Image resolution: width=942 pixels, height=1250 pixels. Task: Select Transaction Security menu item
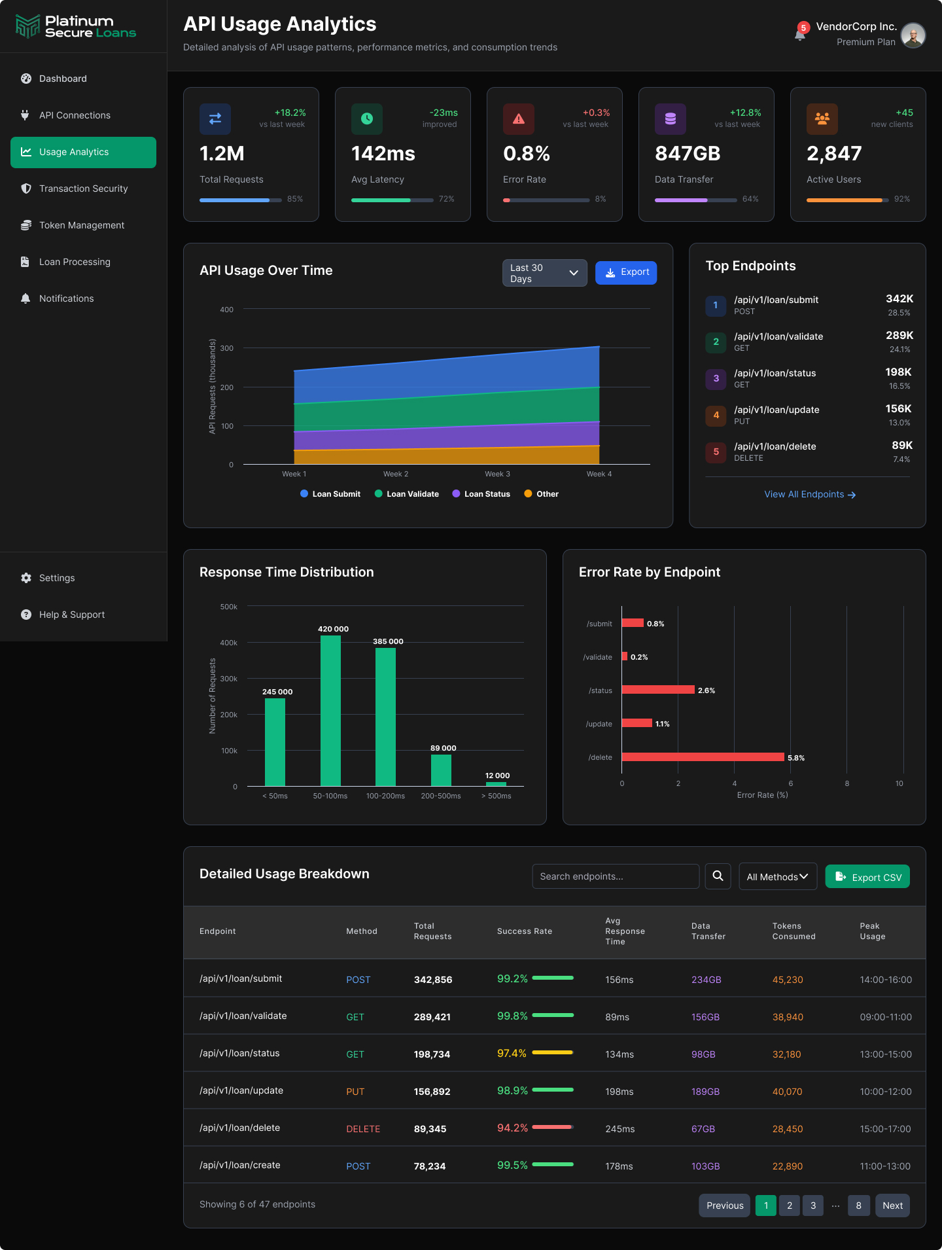click(83, 188)
